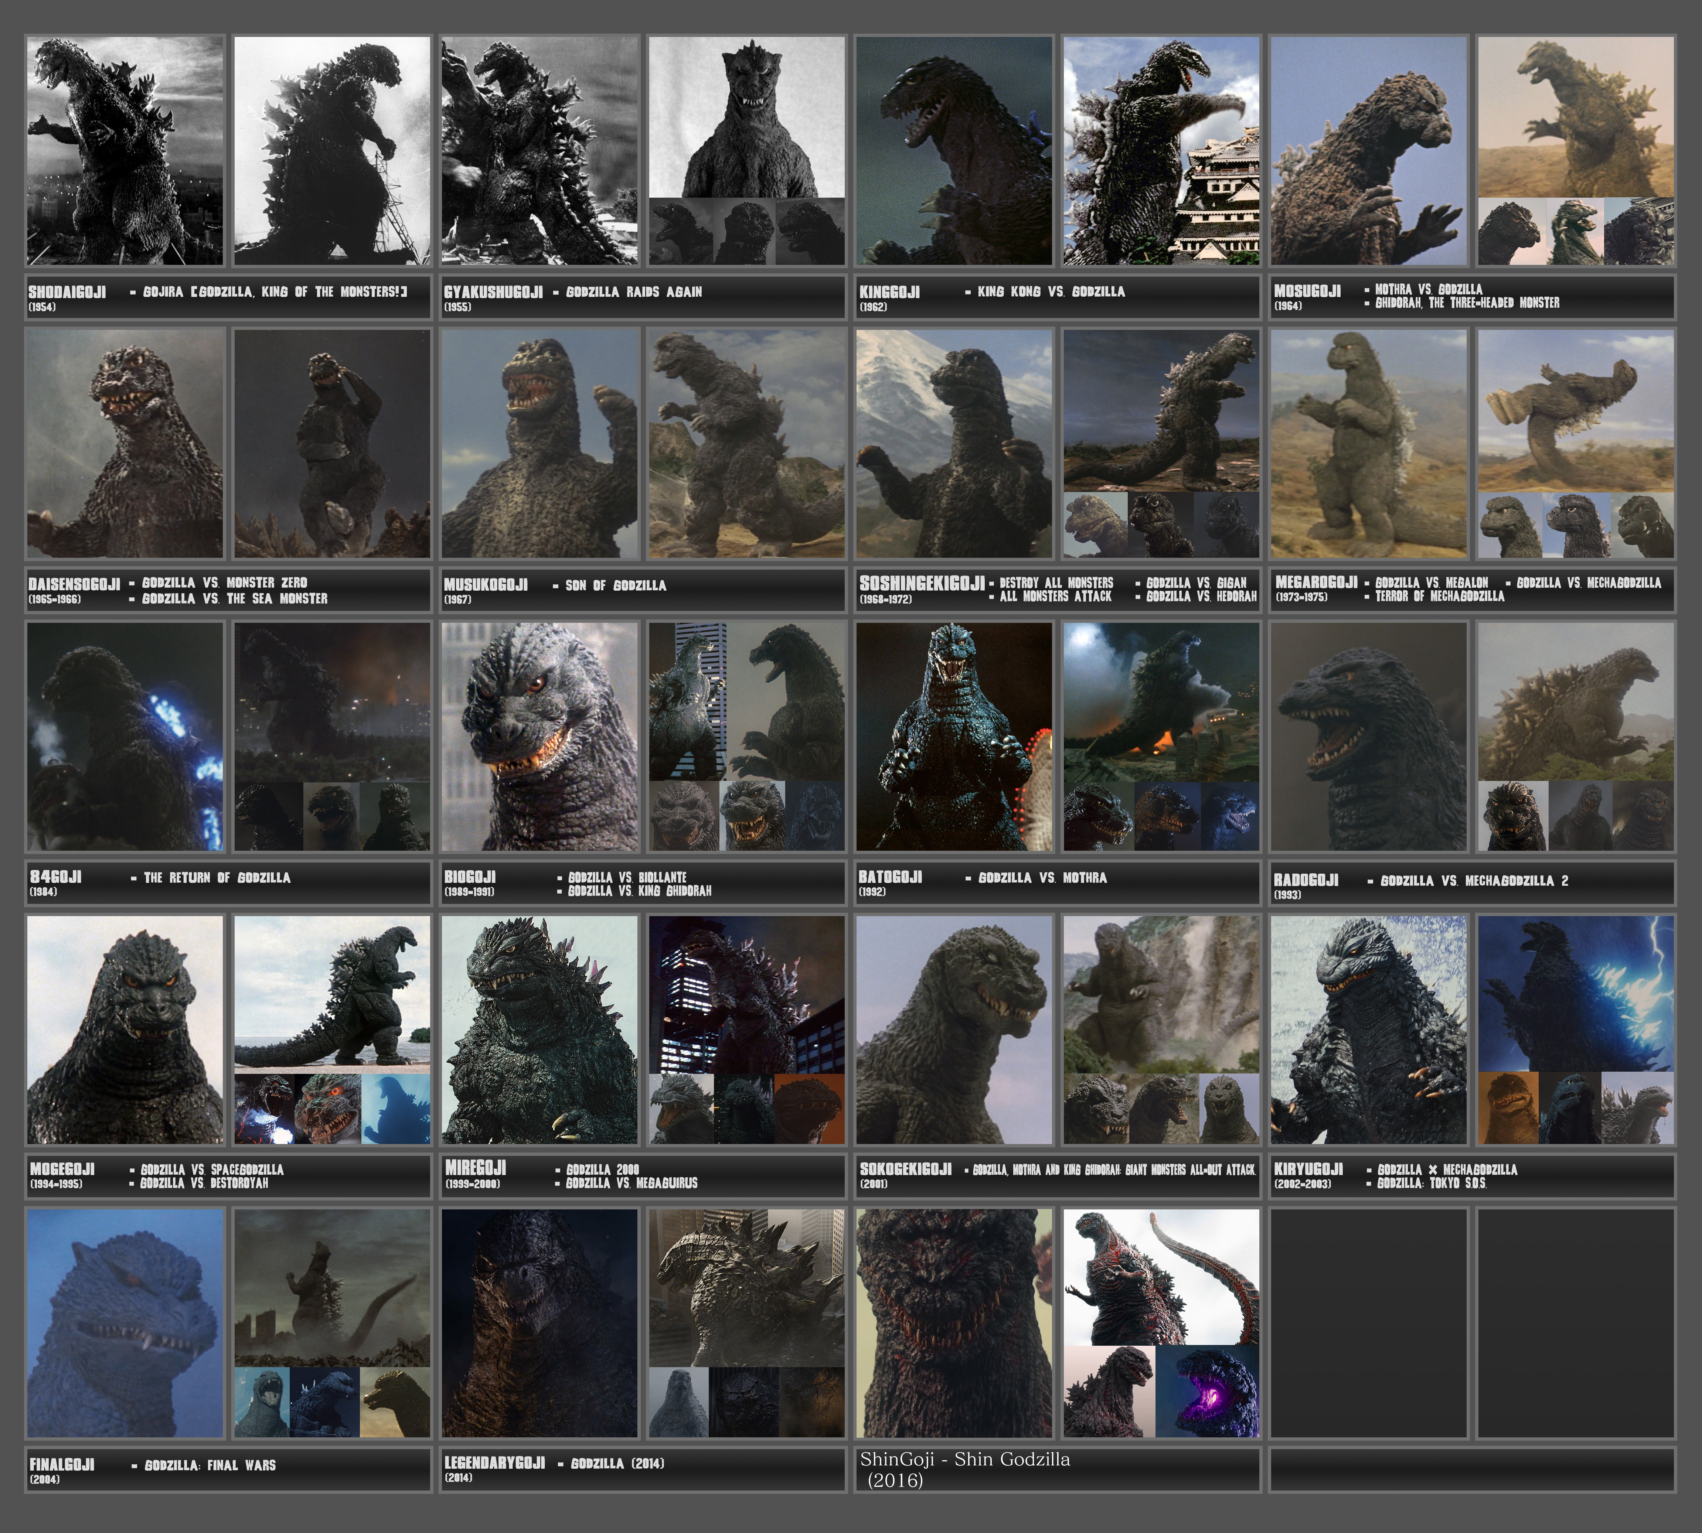The width and height of the screenshot is (1702, 1533).
Task: Open Legendary Godzilla among city skyscrapers image
Action: click(746, 1287)
